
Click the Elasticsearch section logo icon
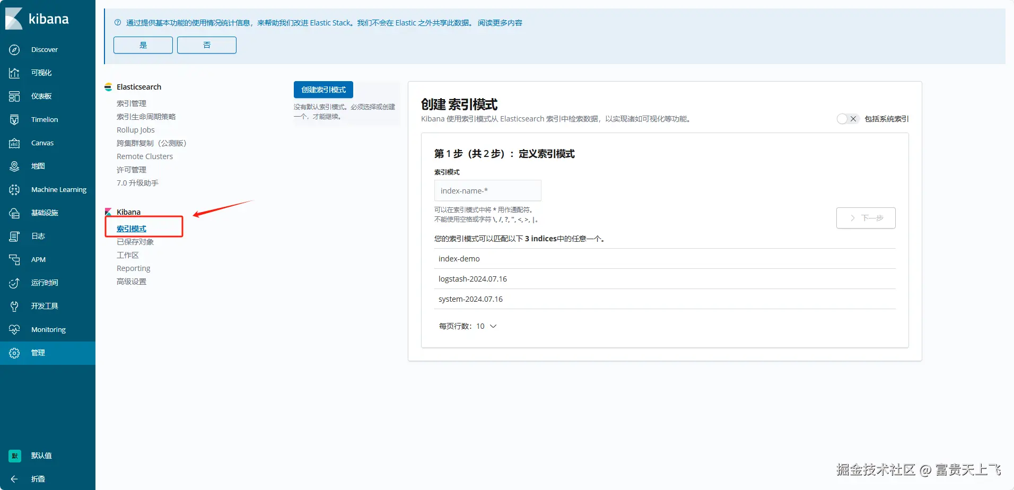108,87
